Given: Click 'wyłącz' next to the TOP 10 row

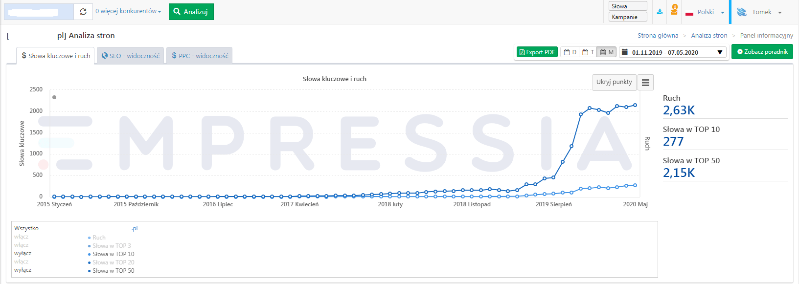Looking at the screenshot, I should [23, 253].
